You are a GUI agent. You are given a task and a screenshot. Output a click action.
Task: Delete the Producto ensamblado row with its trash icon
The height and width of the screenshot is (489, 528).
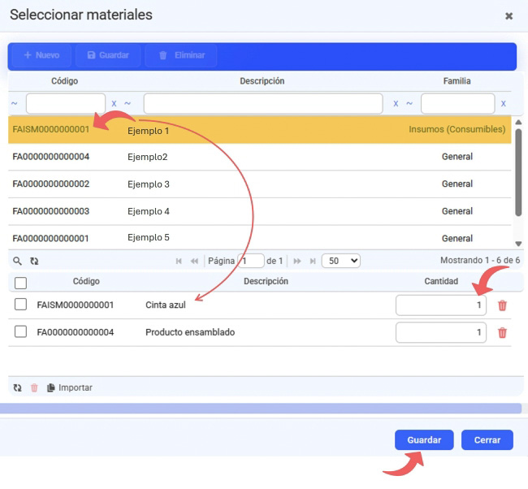(x=502, y=333)
